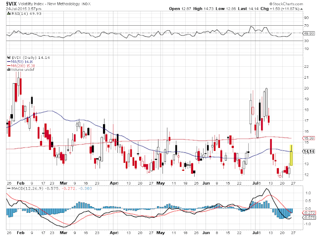The height and width of the screenshot is (236, 317).
Task: Click the Jun label on price date axis
Action: pos(206,183)
